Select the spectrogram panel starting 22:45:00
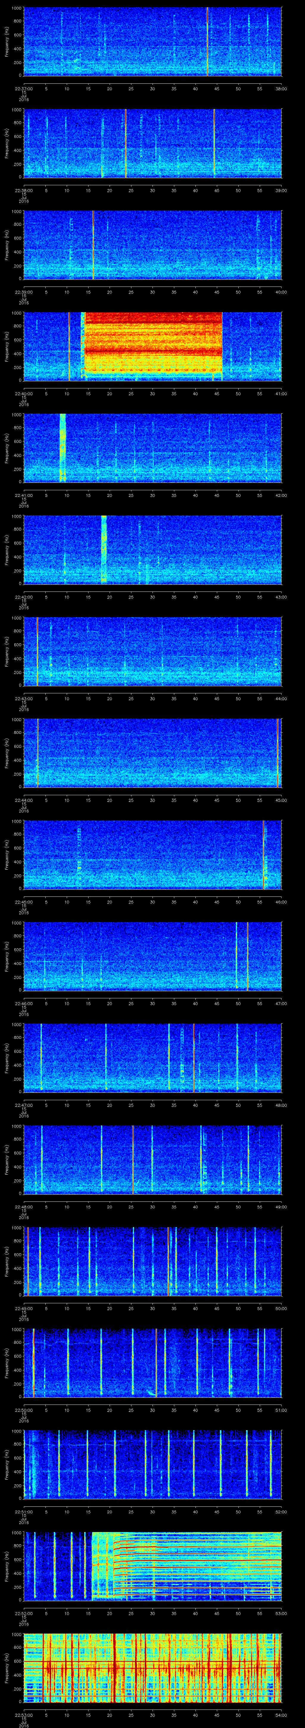305x1728 pixels. tap(153, 854)
